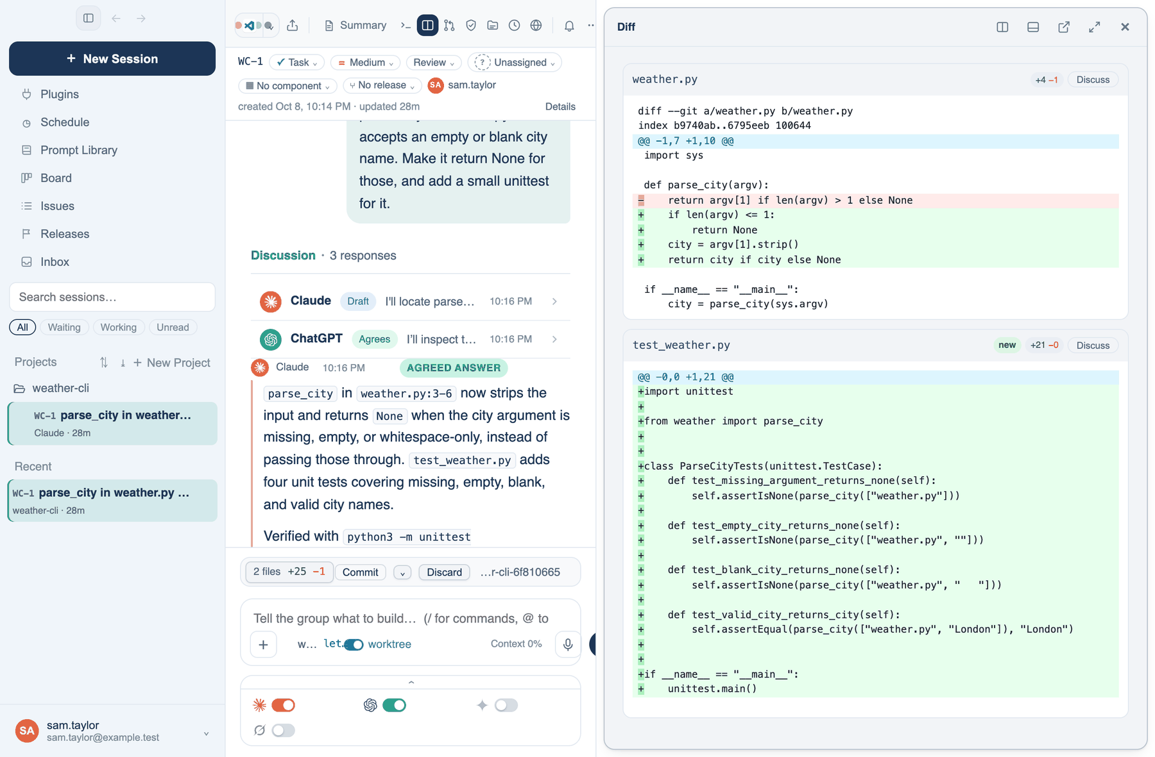Filter sessions by Working
This screenshot has width=1155, height=757.
(x=119, y=327)
